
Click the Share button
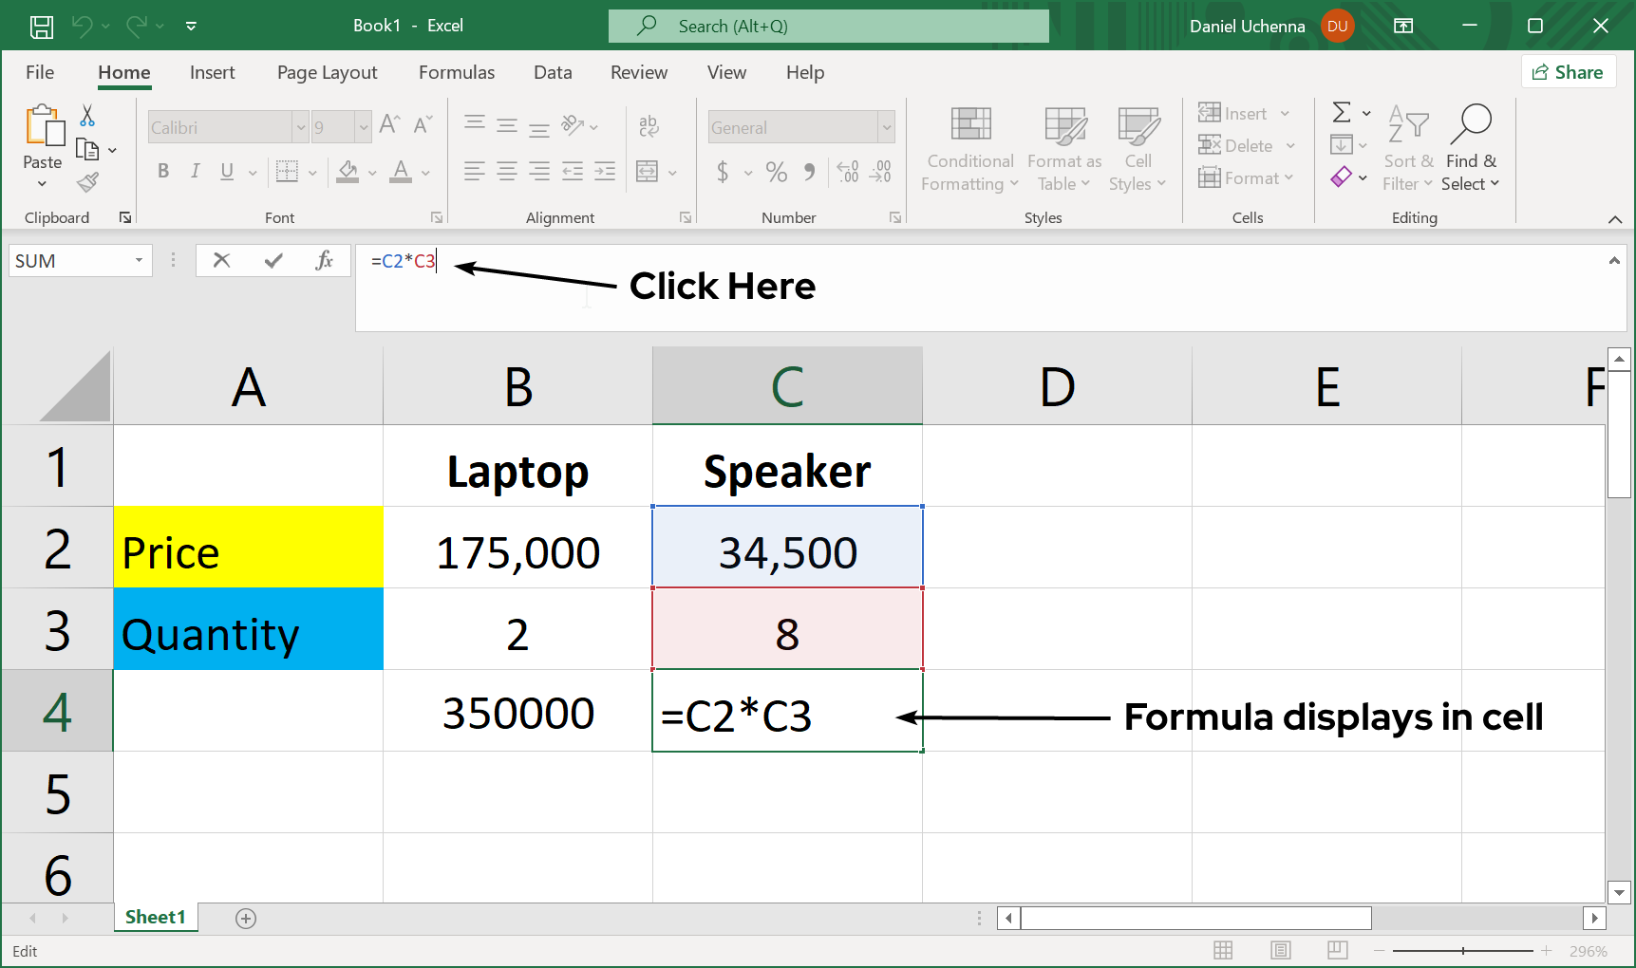(1568, 72)
